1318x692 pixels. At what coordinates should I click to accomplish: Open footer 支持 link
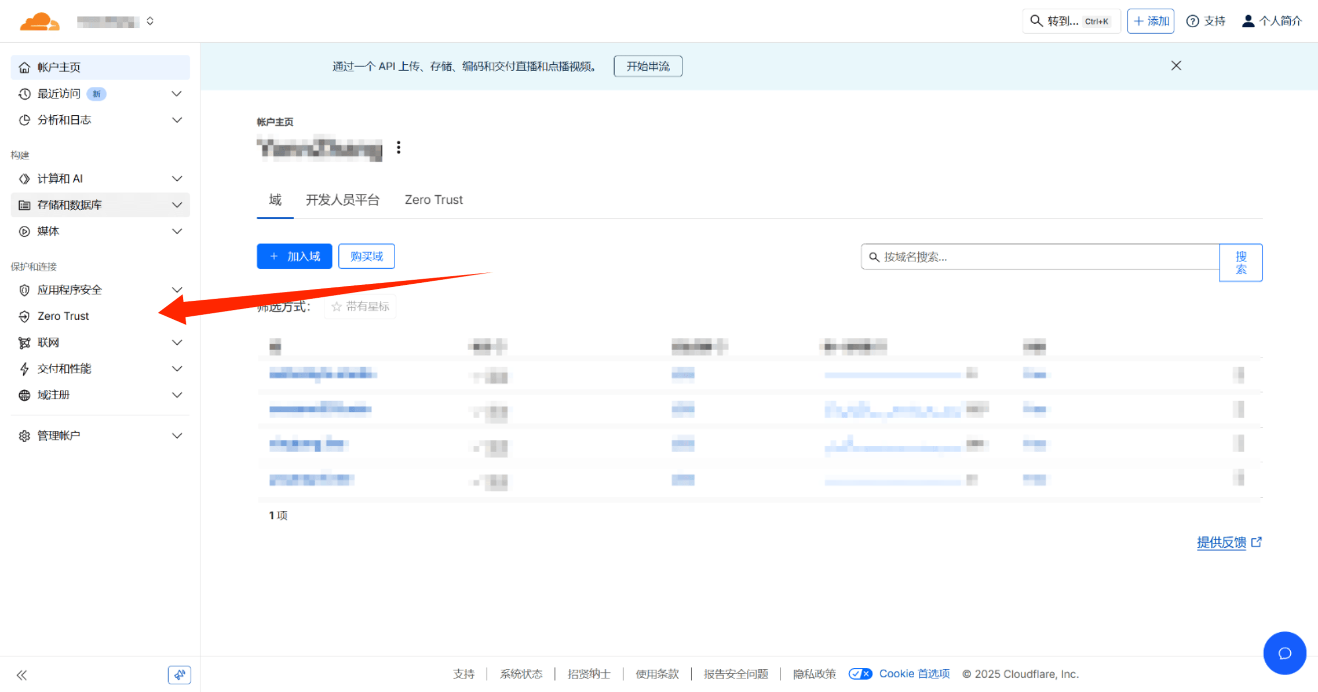pyautogui.click(x=464, y=674)
